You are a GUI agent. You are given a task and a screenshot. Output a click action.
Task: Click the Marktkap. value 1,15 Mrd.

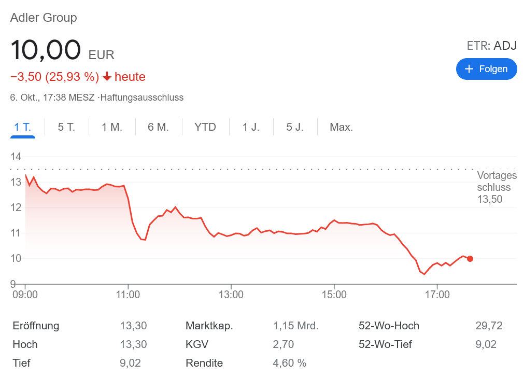pos(295,326)
